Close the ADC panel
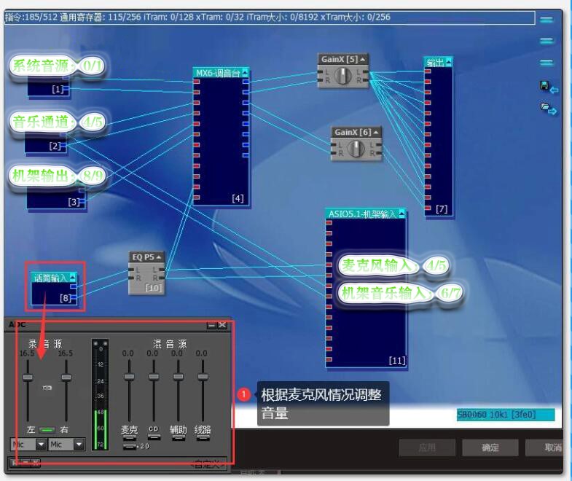The image size is (572, 481). (x=222, y=325)
